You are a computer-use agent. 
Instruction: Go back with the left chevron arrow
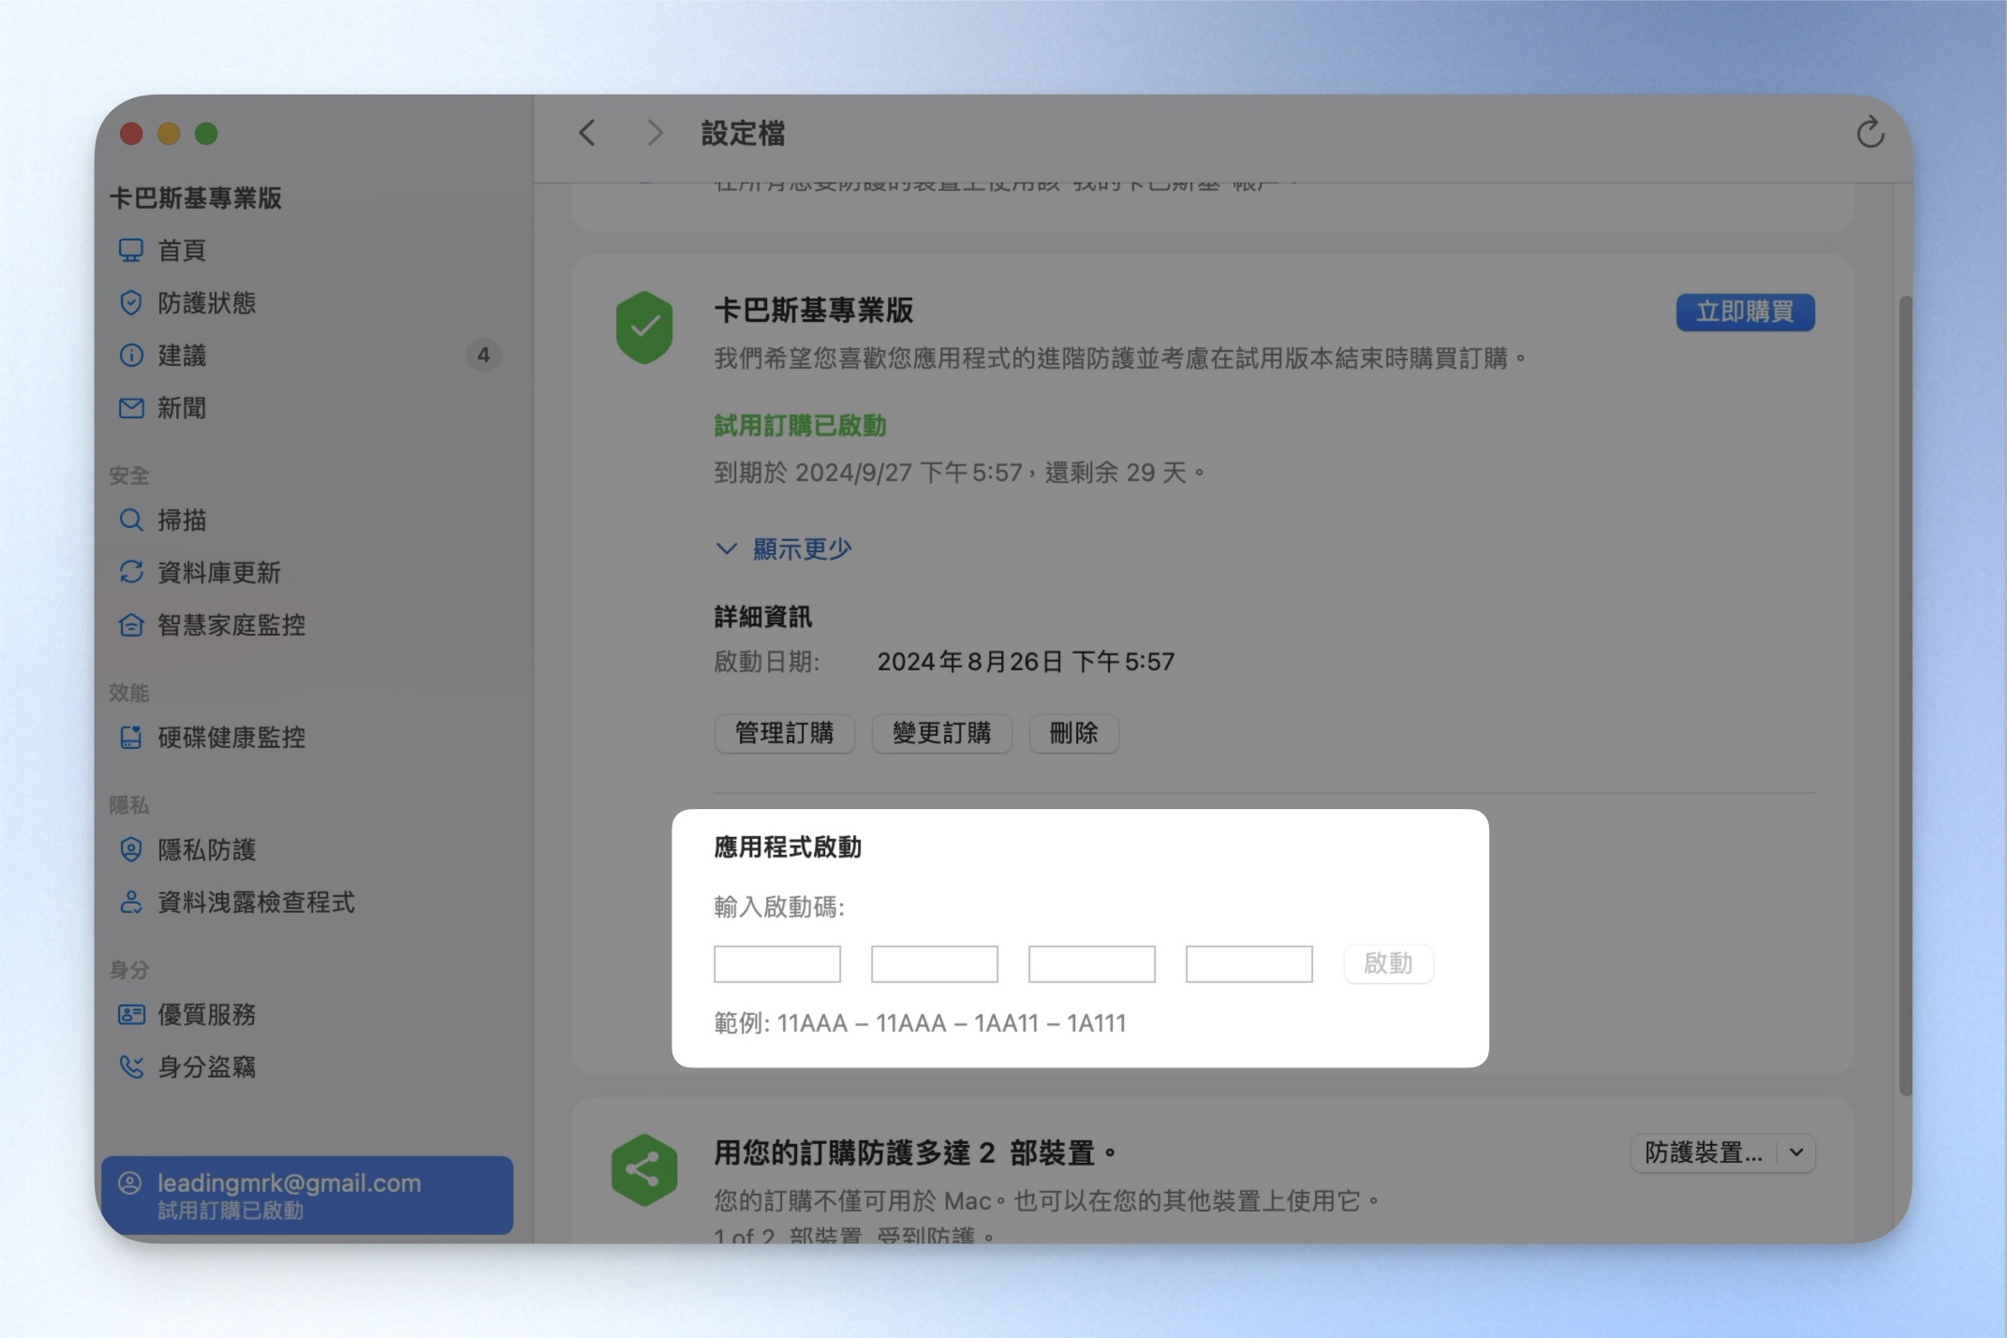click(587, 133)
